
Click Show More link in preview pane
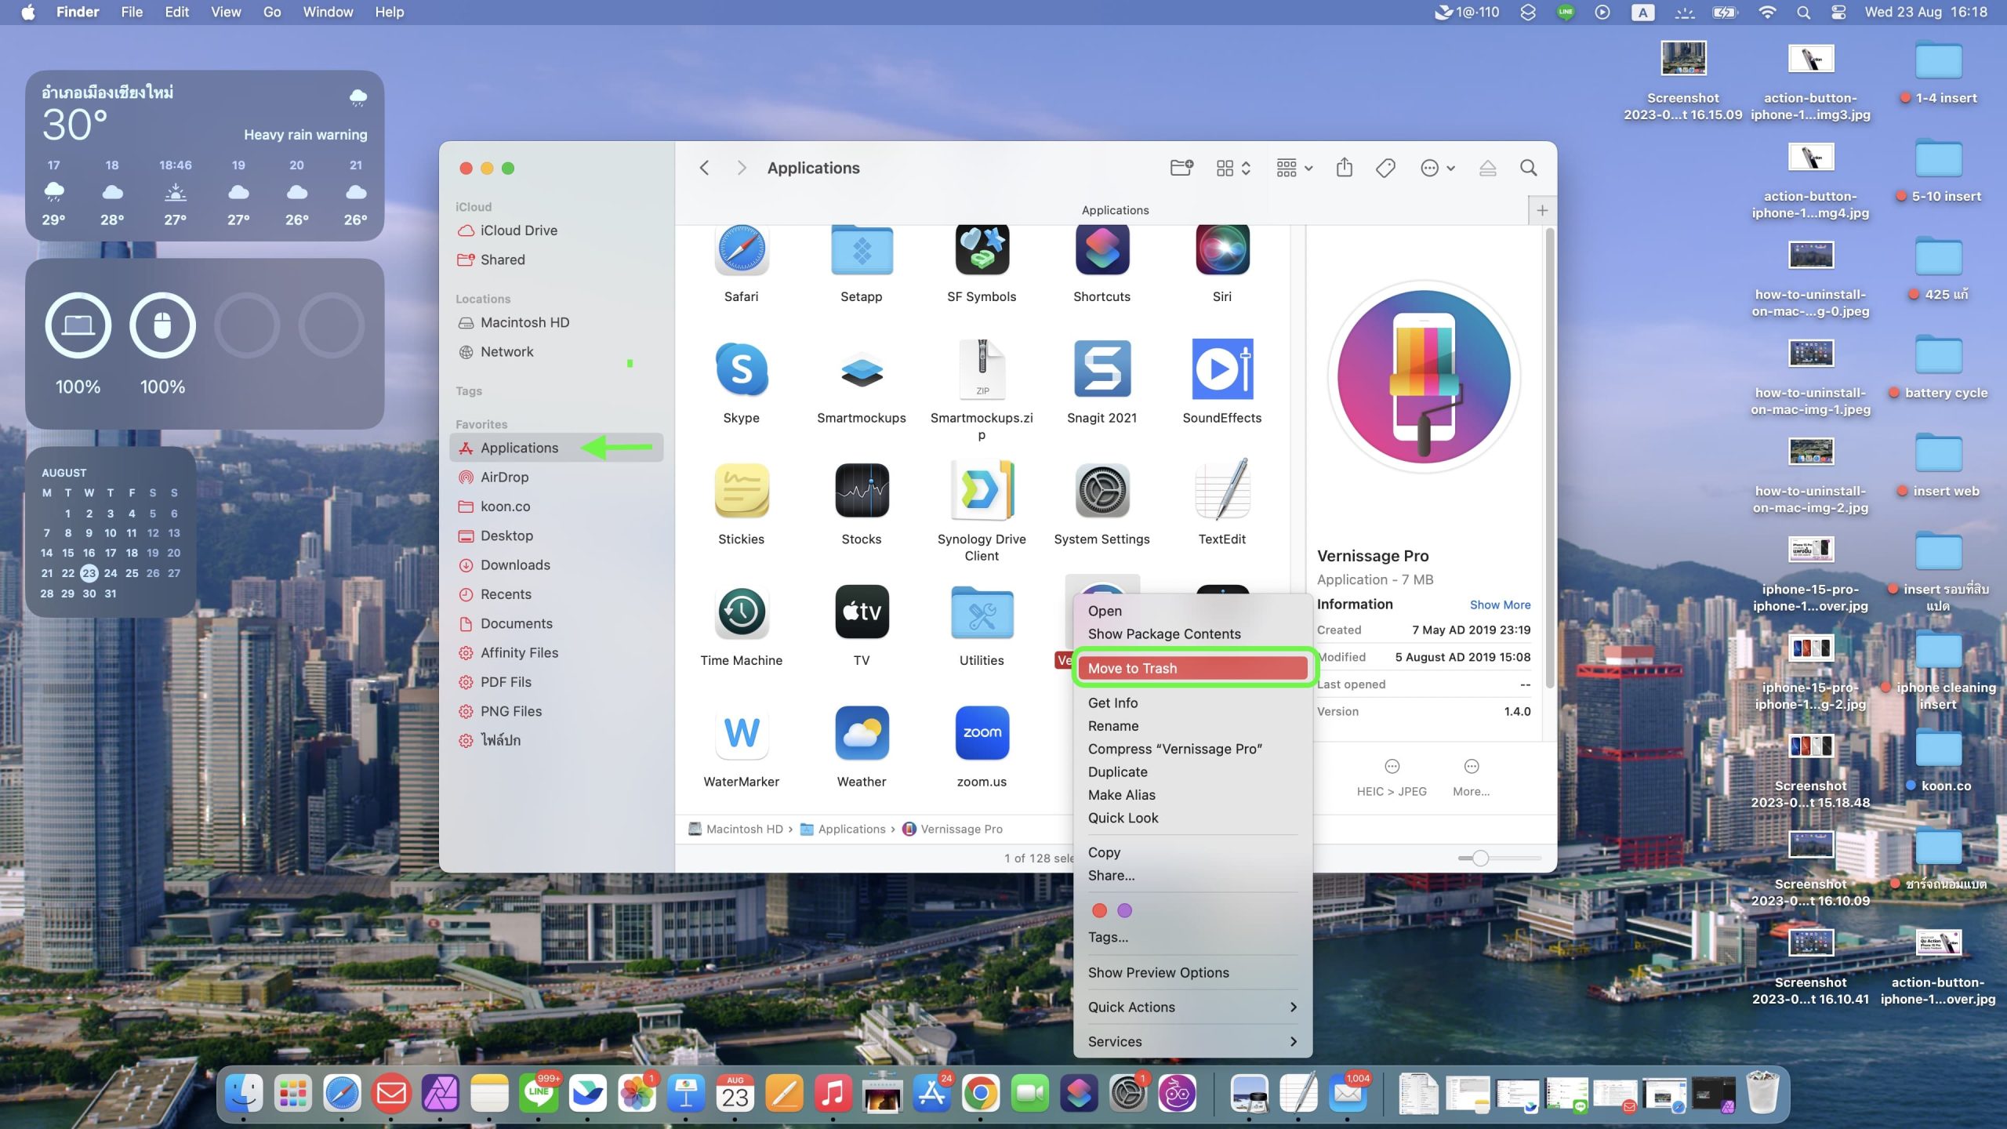1499,604
